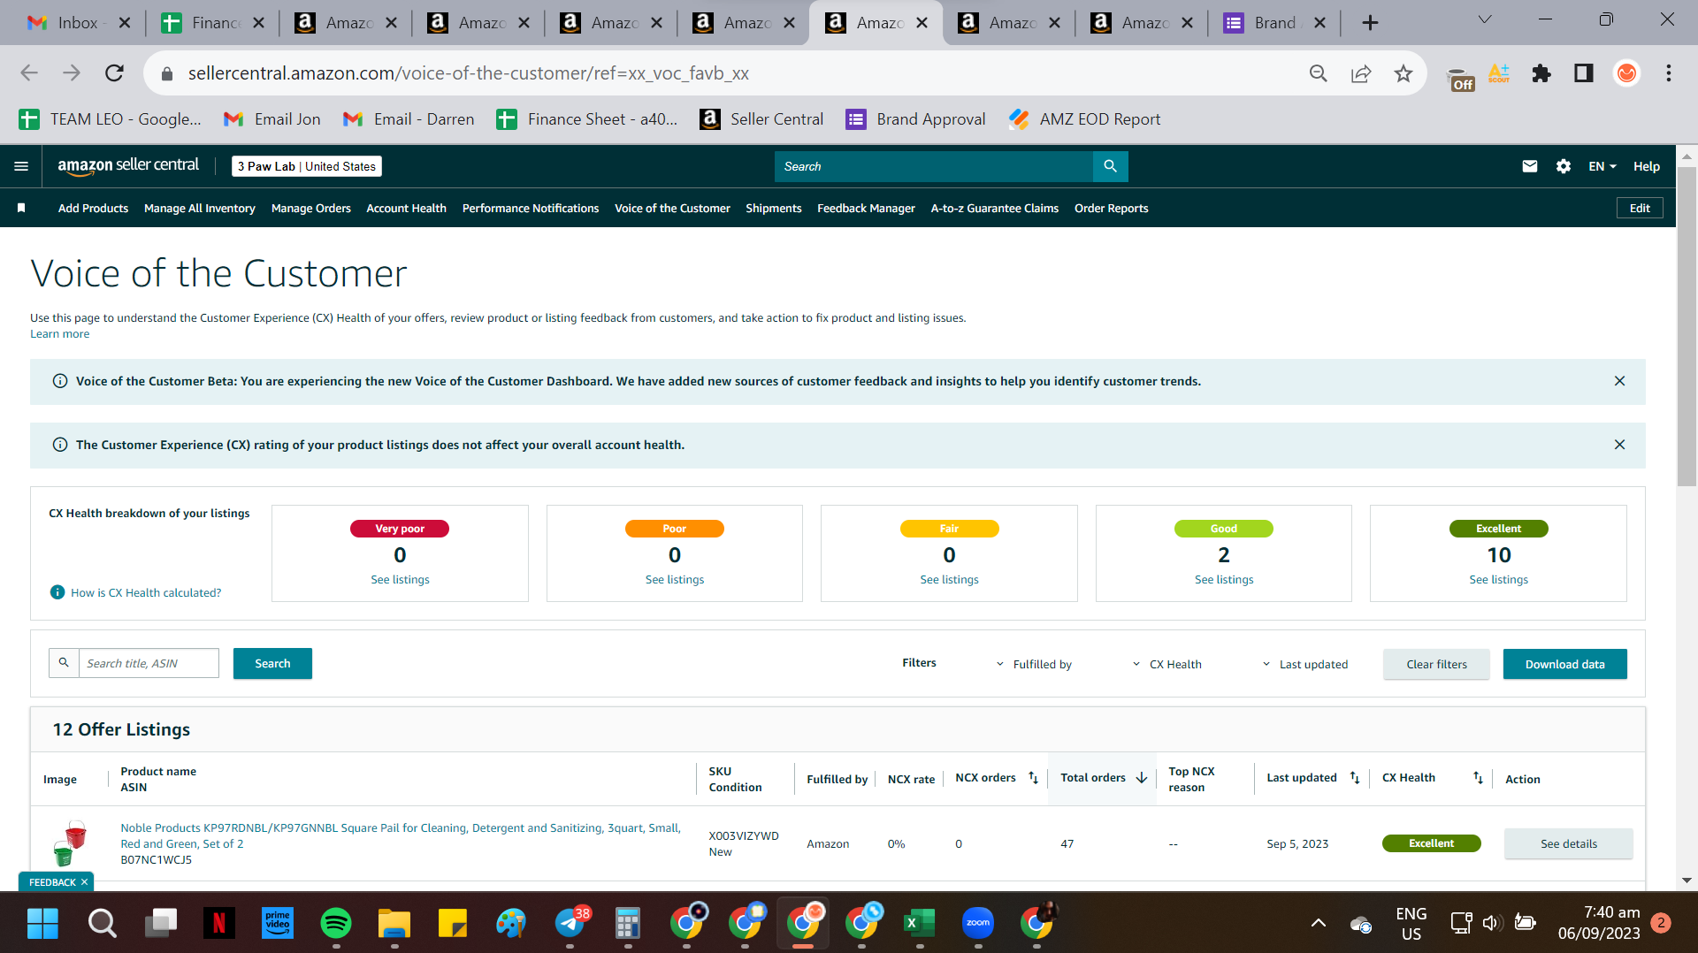This screenshot has height=953, width=1698.
Task: Open the Seller Central hamburger menu
Action: click(x=21, y=166)
